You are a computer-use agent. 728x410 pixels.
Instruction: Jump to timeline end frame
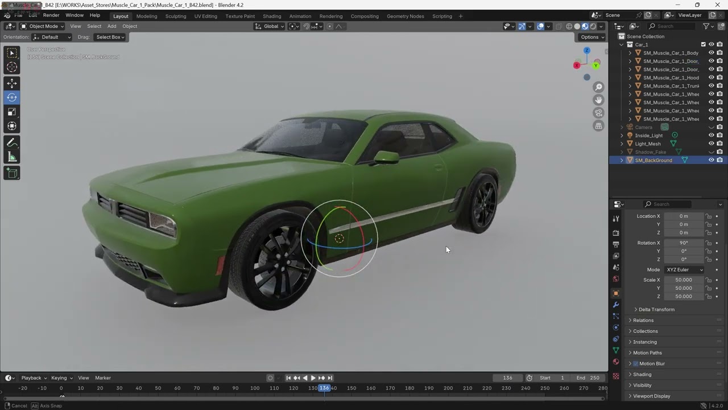point(330,378)
